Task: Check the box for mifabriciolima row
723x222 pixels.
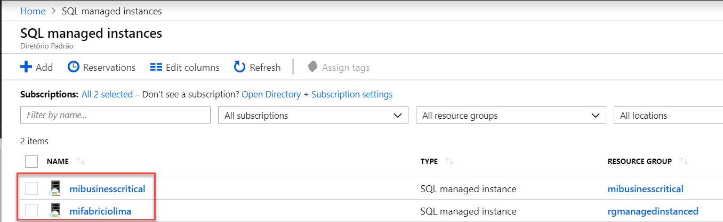Action: click(31, 211)
